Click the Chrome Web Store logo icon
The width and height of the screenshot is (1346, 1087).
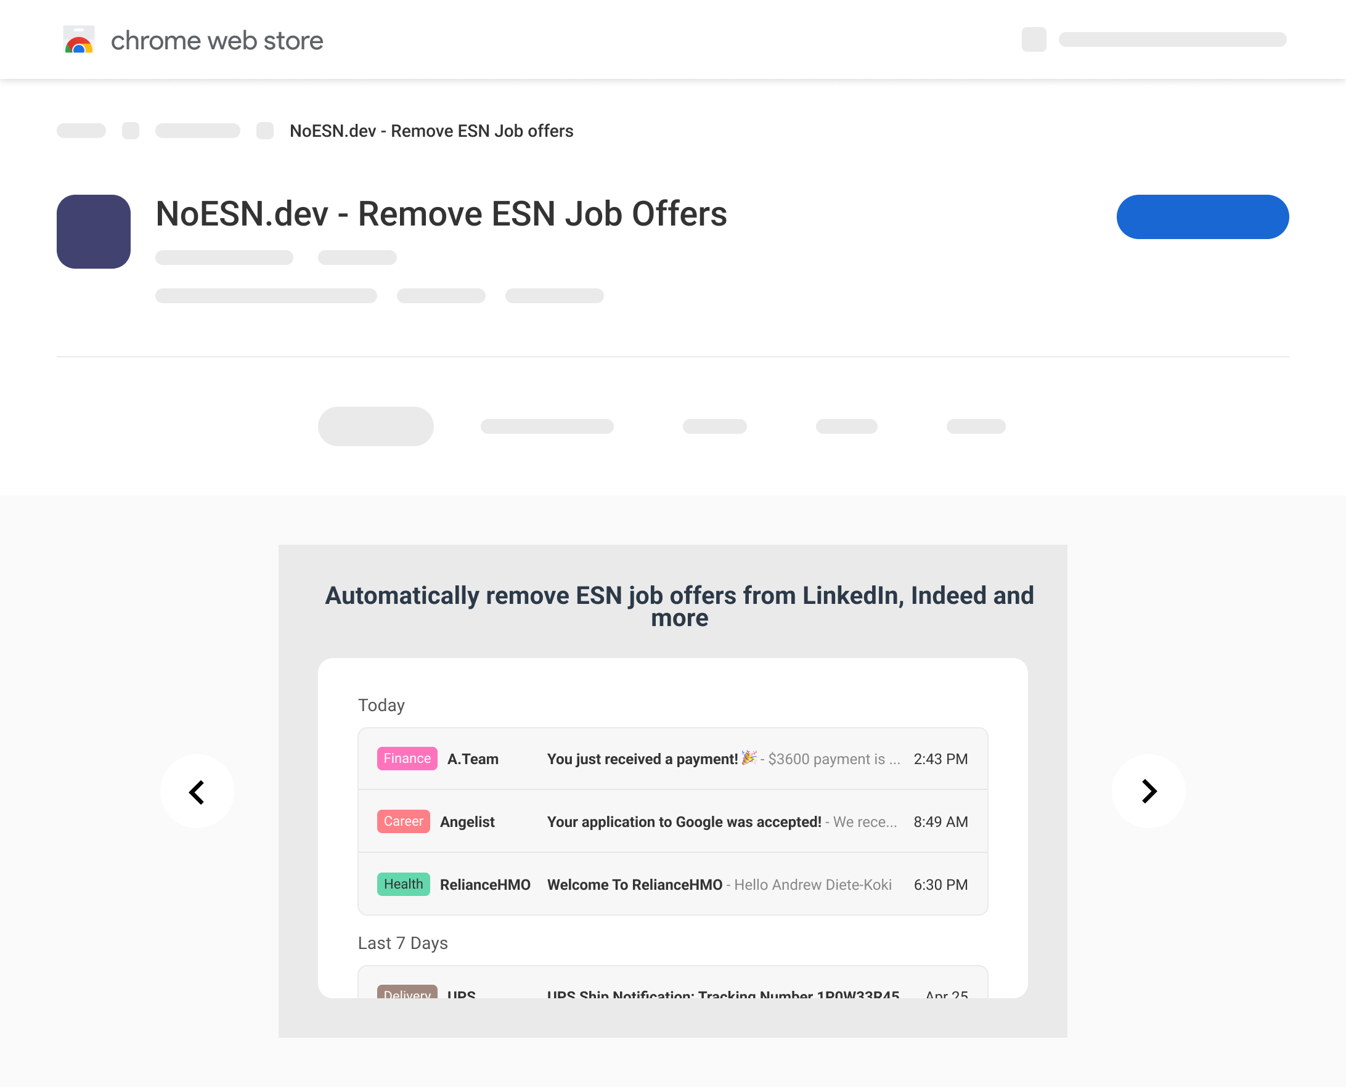tap(79, 39)
